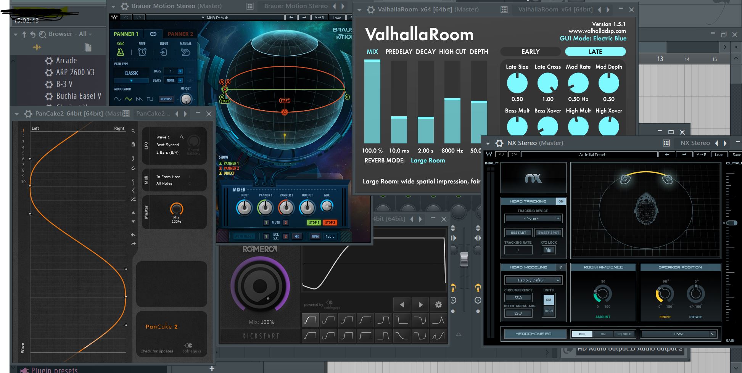This screenshot has height=373, width=742.
Task: Click the Circumference value field
Action: [518, 297]
